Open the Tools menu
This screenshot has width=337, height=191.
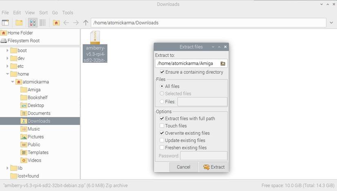click(x=68, y=13)
